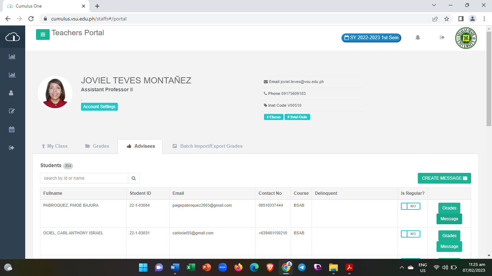This screenshot has width=492, height=276.
Task: Click the Cumulus cloud logo in sidebar
Action: (x=13, y=37)
